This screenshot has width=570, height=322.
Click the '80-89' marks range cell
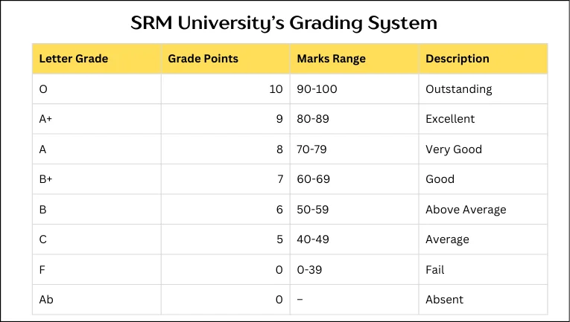click(313, 119)
